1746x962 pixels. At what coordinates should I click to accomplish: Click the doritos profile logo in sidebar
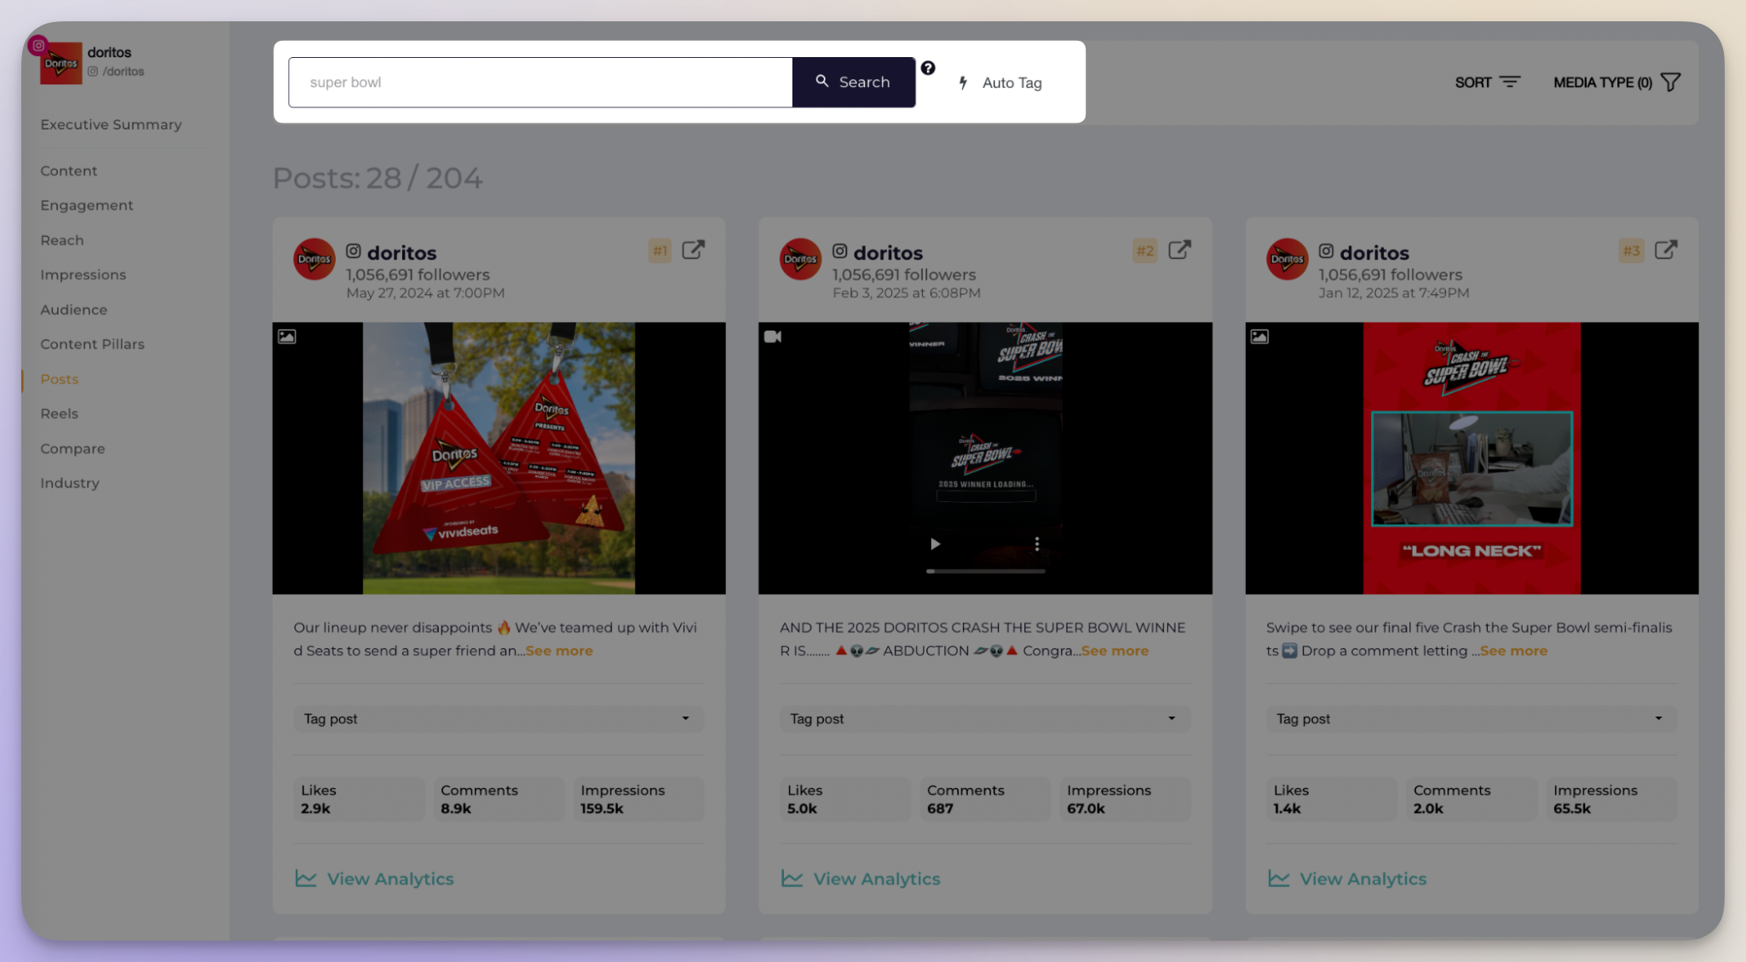61,63
